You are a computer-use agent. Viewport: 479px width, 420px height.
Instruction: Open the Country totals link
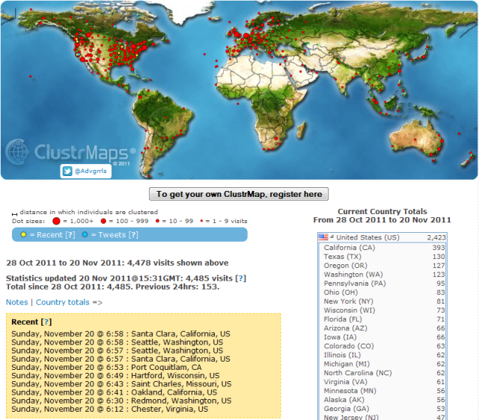click(63, 302)
